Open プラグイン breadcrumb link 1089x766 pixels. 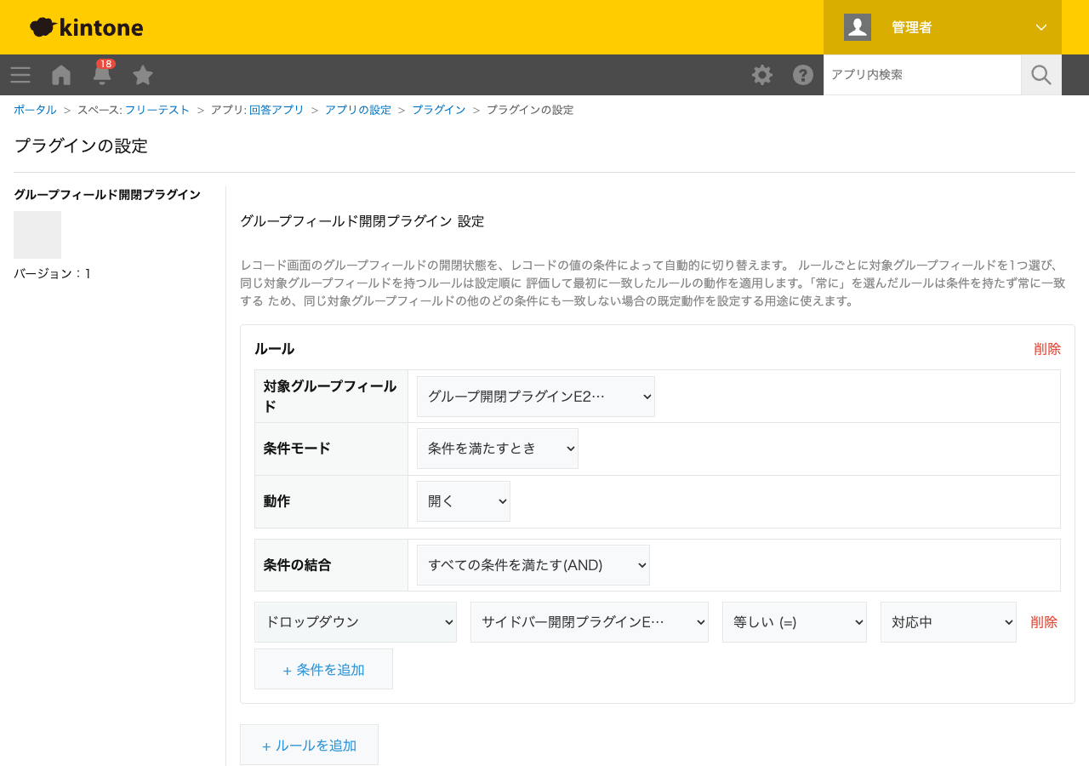439,110
